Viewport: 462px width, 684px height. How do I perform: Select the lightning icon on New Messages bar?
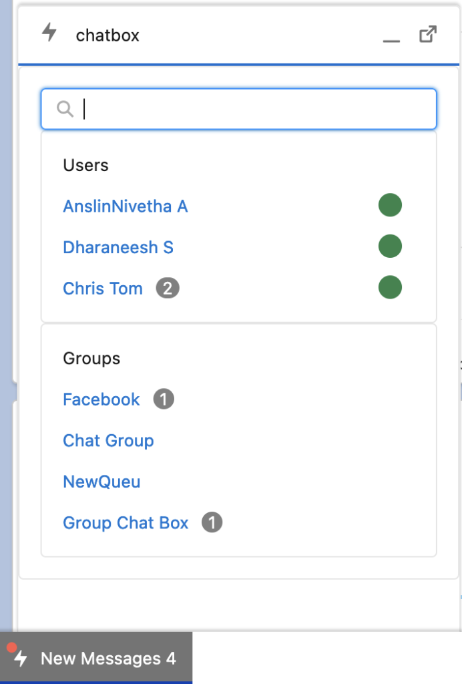pos(21,659)
